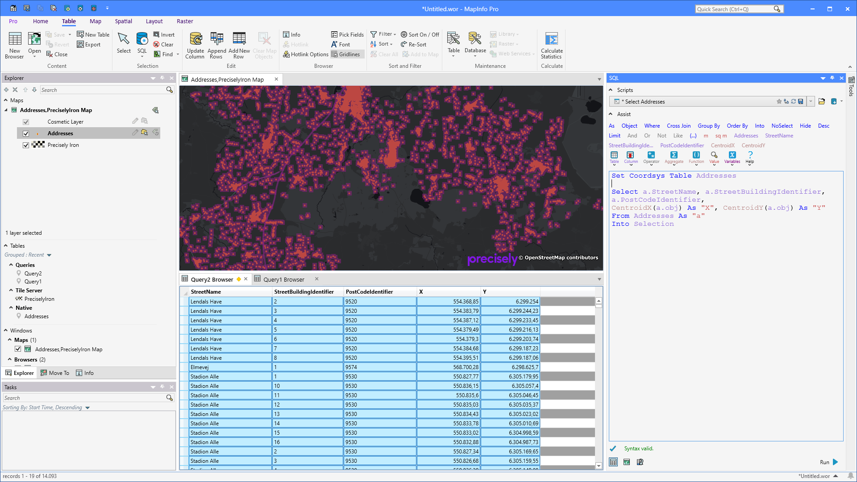Click the Re-Sort icon
Screen dimensions: 857x482
click(x=413, y=44)
